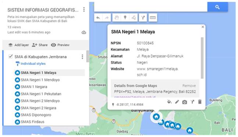
Task: Open the add directions tool
Action: pyautogui.click(x=143, y=18)
